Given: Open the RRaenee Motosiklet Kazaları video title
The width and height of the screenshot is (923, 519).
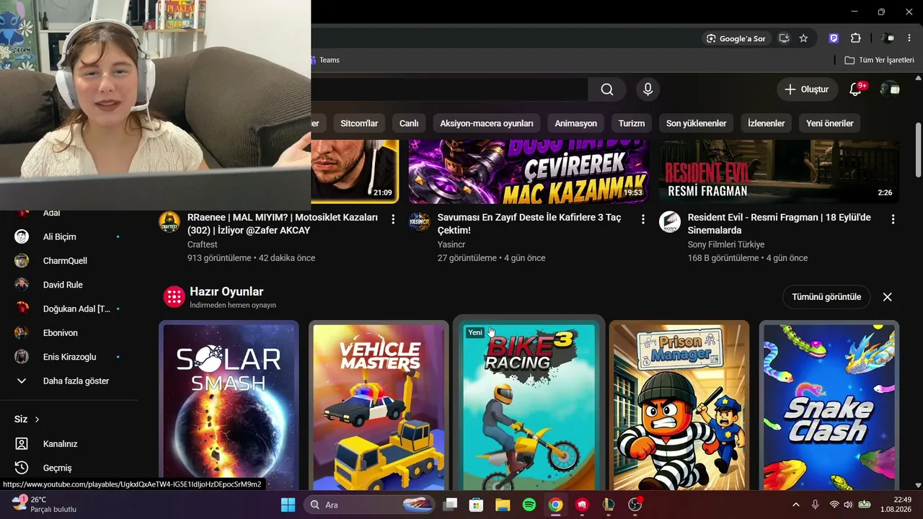Looking at the screenshot, I should coord(283,223).
